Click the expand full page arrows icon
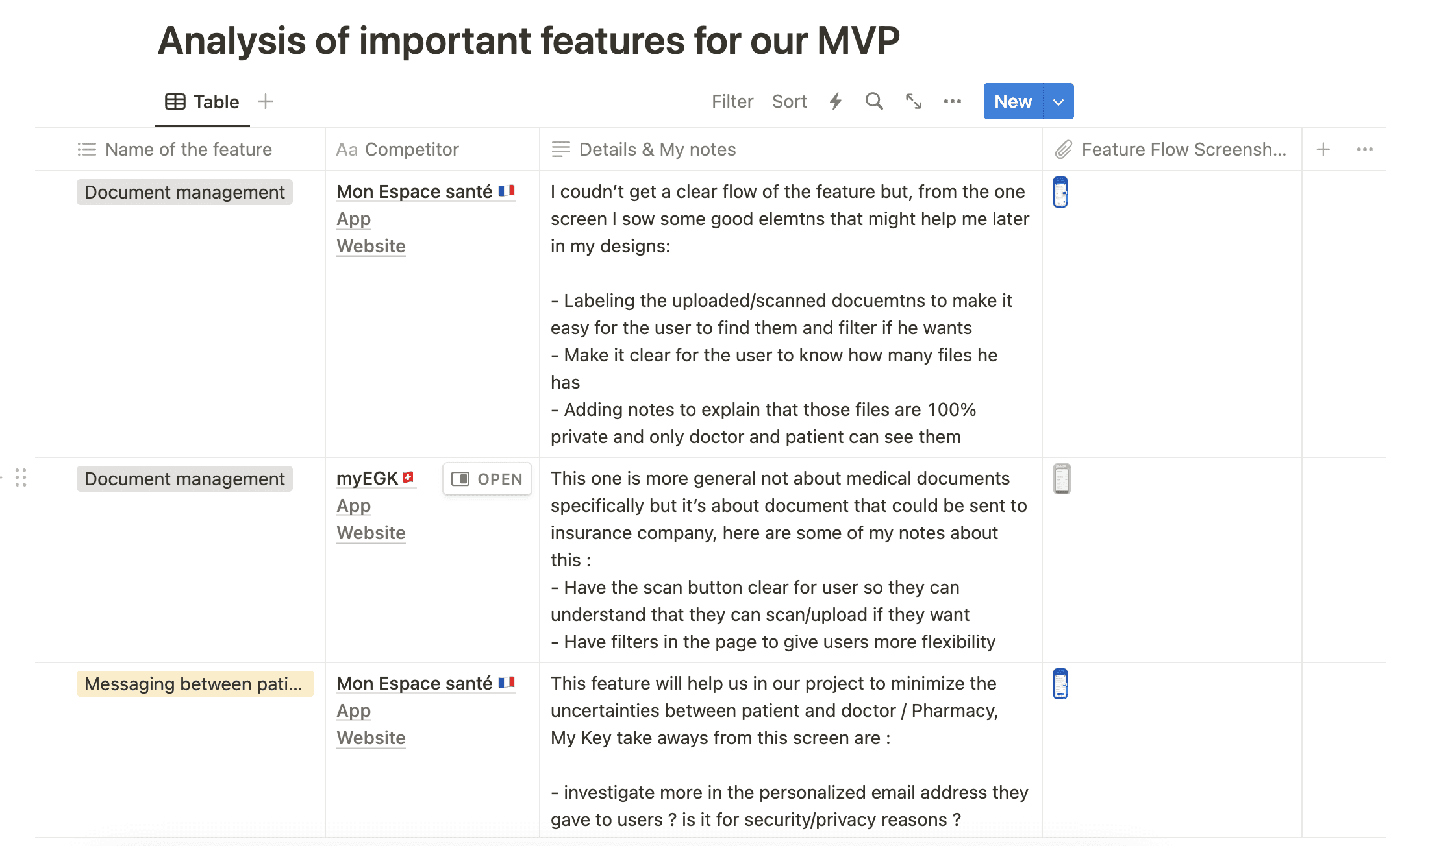The height and width of the screenshot is (846, 1439). (x=914, y=101)
